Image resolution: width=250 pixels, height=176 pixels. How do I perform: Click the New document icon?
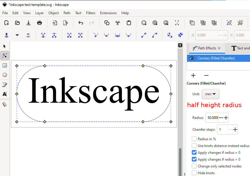(x=7, y=23)
